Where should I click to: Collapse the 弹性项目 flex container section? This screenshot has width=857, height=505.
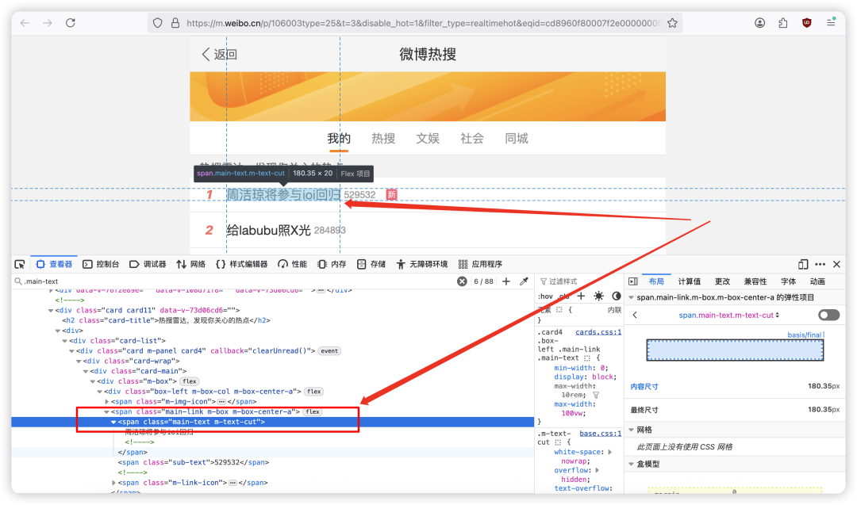click(x=631, y=297)
